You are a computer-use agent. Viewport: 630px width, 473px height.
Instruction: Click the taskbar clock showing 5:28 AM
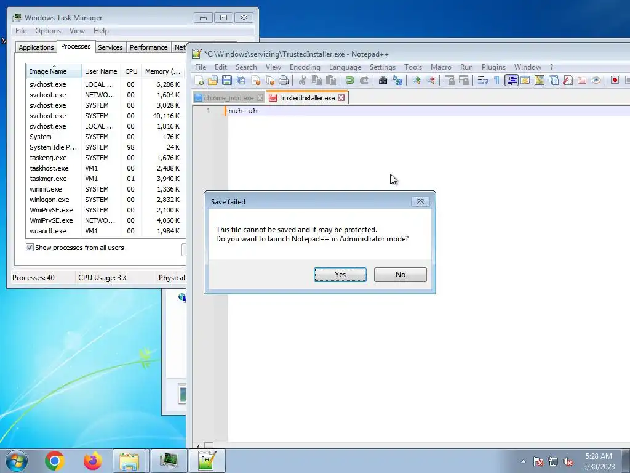(599, 461)
